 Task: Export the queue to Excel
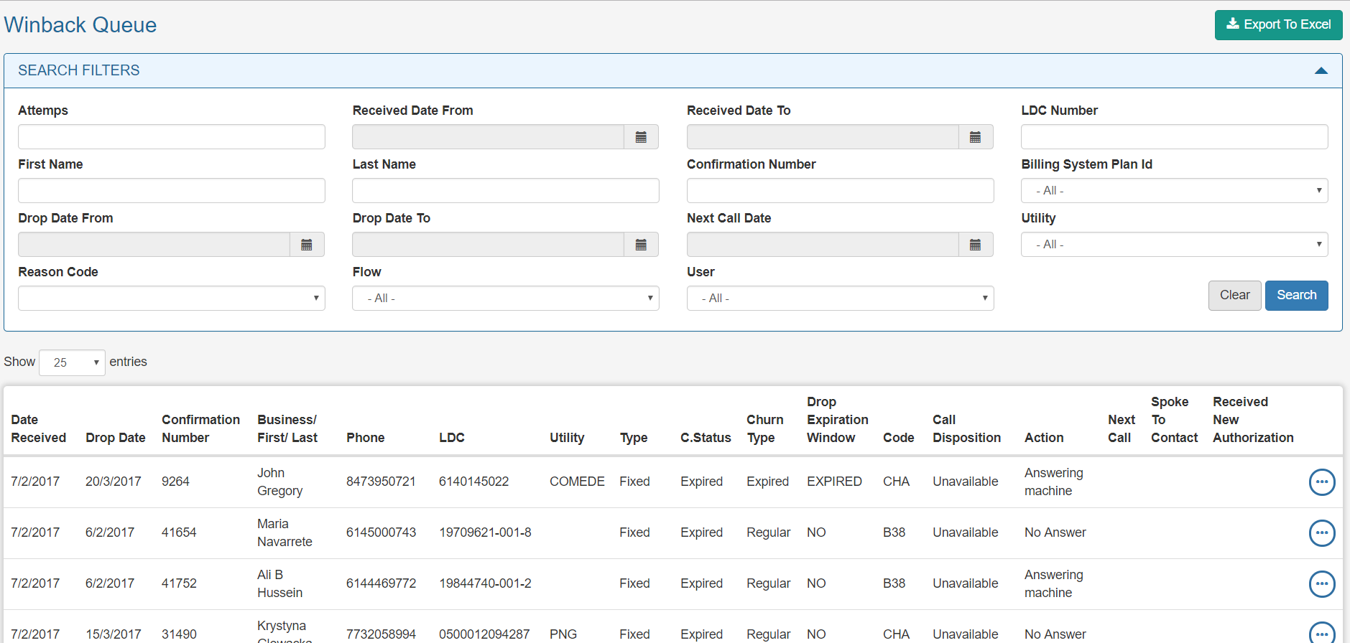[1278, 24]
